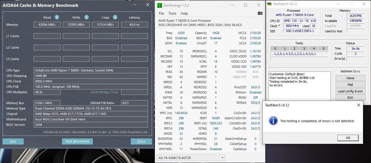Select test cell 0 in TestMem5 Tests
The height and width of the screenshot is (163, 371).
point(275,49)
